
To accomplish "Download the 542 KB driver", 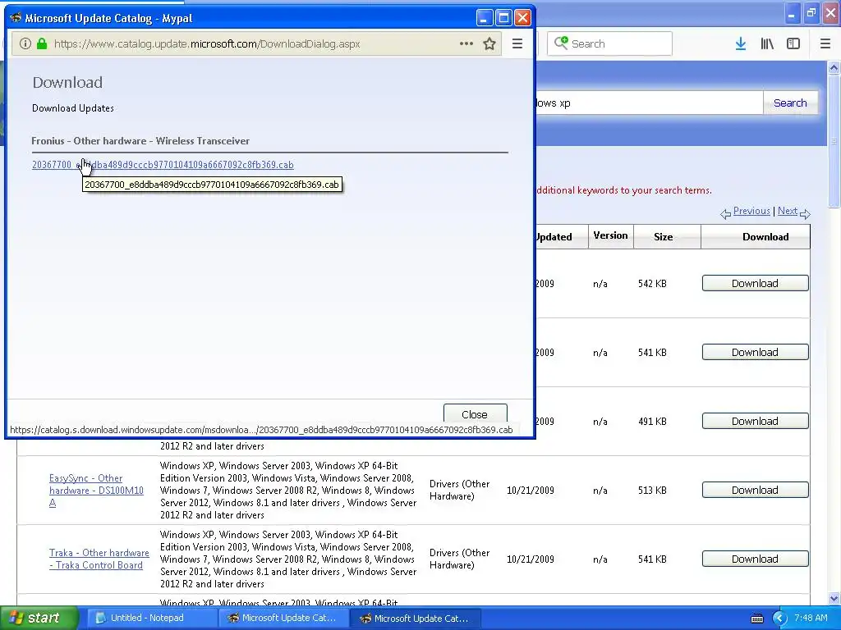I will pyautogui.click(x=756, y=283).
